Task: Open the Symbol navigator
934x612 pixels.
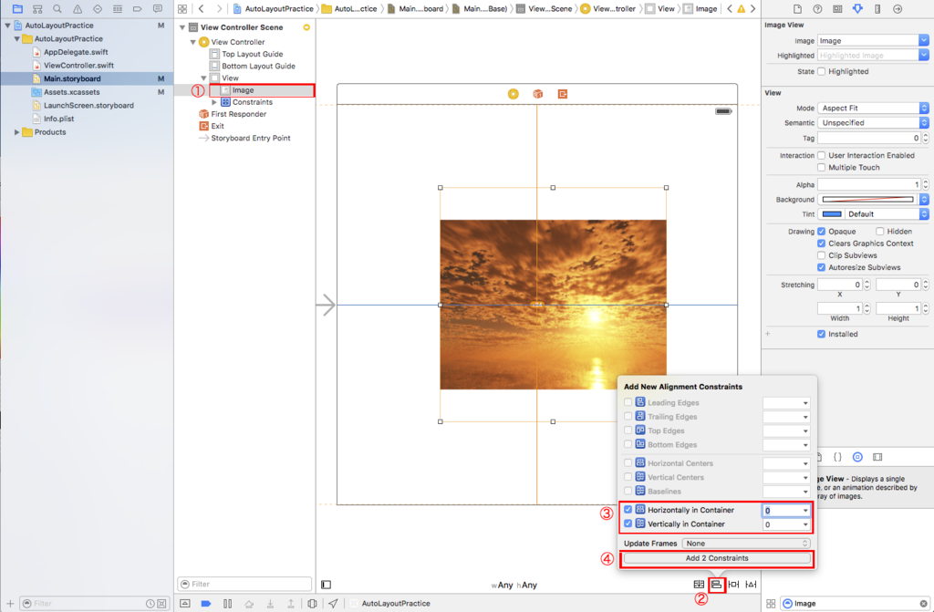Action: click(x=37, y=9)
